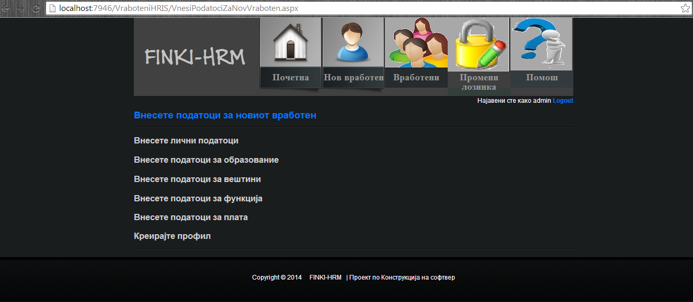Screen dimensions: 693x302
Task: Expand the Креирајте профил section
Action: pos(172,236)
